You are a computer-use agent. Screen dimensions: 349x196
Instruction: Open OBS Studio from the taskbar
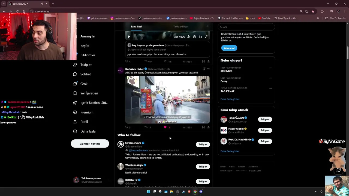(x=177, y=192)
